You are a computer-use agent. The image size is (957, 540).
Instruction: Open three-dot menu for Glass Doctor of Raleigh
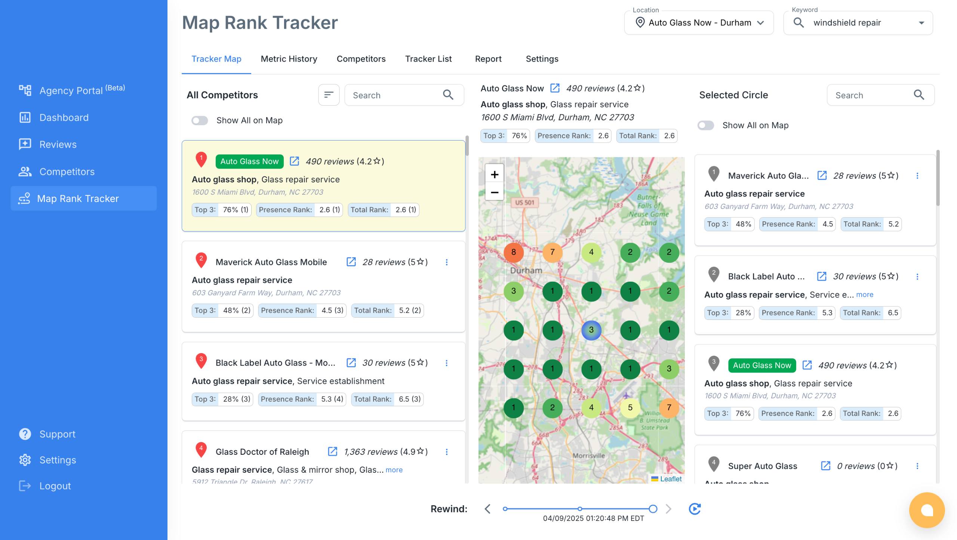tap(446, 452)
